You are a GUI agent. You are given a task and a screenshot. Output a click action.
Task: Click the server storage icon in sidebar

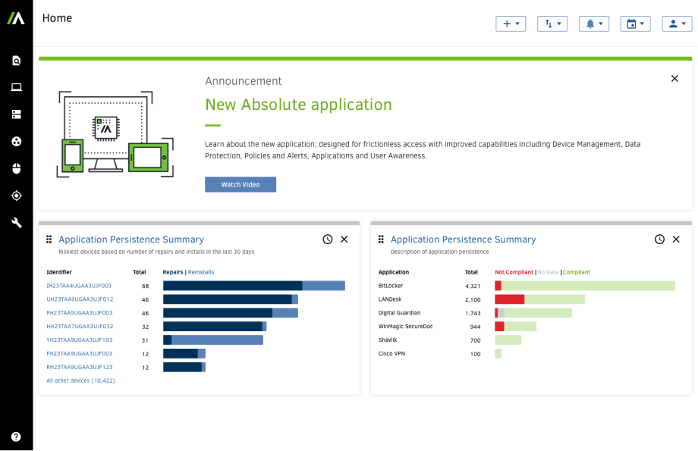coord(16,114)
